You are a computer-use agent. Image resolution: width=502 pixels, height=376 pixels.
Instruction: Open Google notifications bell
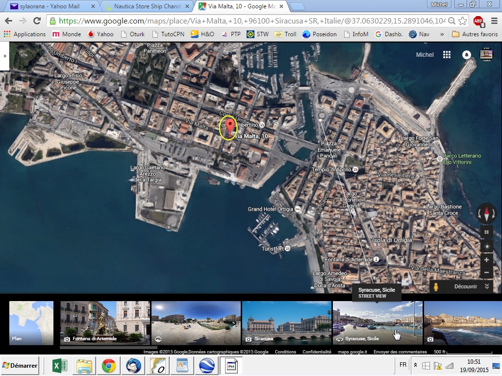(467, 55)
